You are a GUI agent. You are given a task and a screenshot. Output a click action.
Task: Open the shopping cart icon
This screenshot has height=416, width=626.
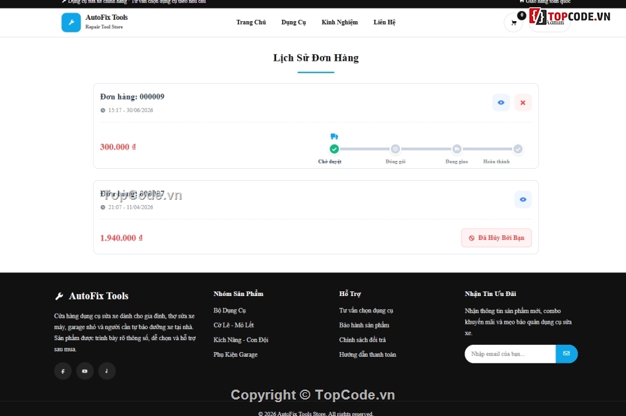514,22
